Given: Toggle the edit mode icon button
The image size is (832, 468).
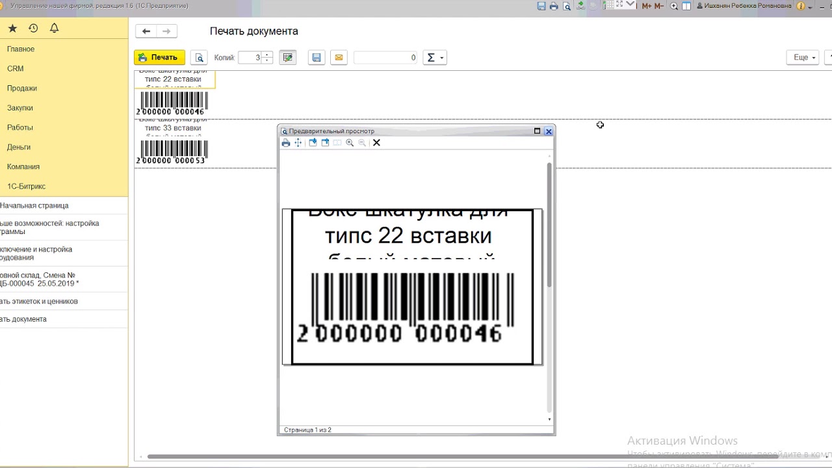Looking at the screenshot, I should 287,57.
